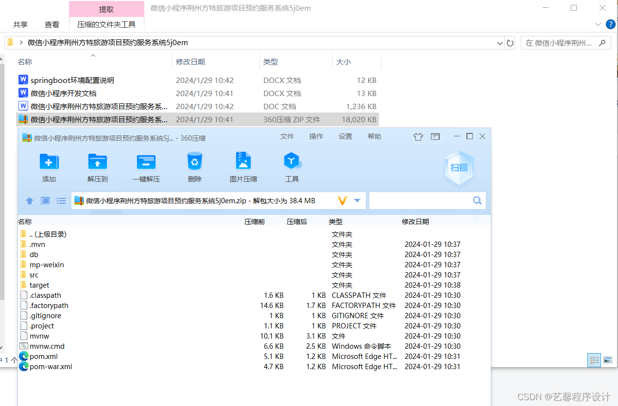
Task: Select the 提取 ribbon tab in Explorer
Action: coord(106,9)
